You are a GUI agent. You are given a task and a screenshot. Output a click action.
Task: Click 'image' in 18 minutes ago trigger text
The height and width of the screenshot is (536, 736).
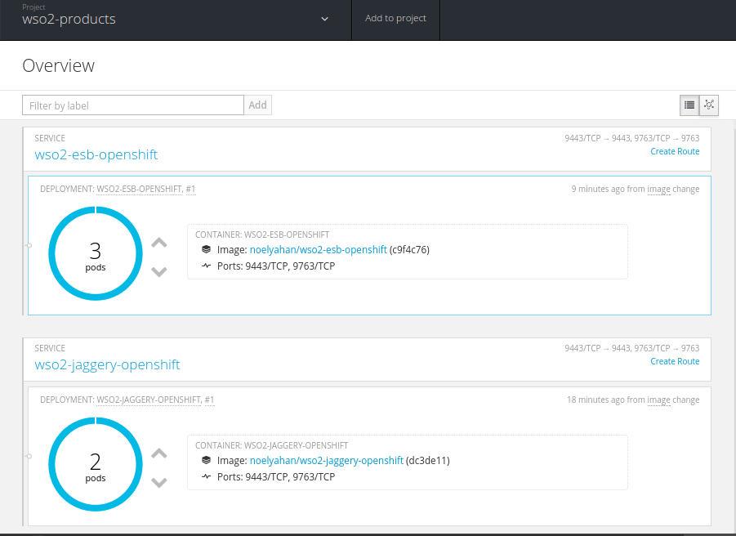click(658, 400)
